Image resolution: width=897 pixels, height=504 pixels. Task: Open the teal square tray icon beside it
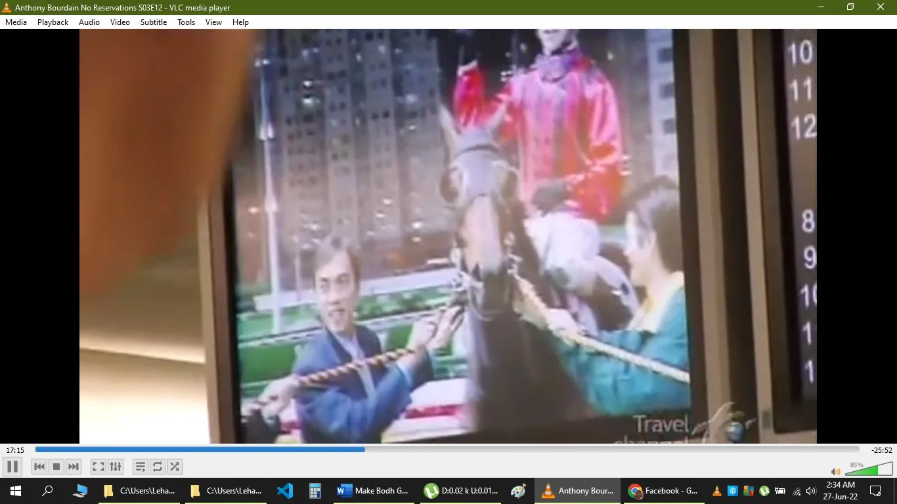coord(749,491)
